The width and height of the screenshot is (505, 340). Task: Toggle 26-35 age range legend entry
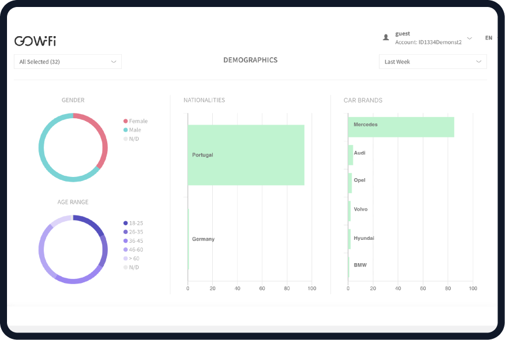pos(132,232)
